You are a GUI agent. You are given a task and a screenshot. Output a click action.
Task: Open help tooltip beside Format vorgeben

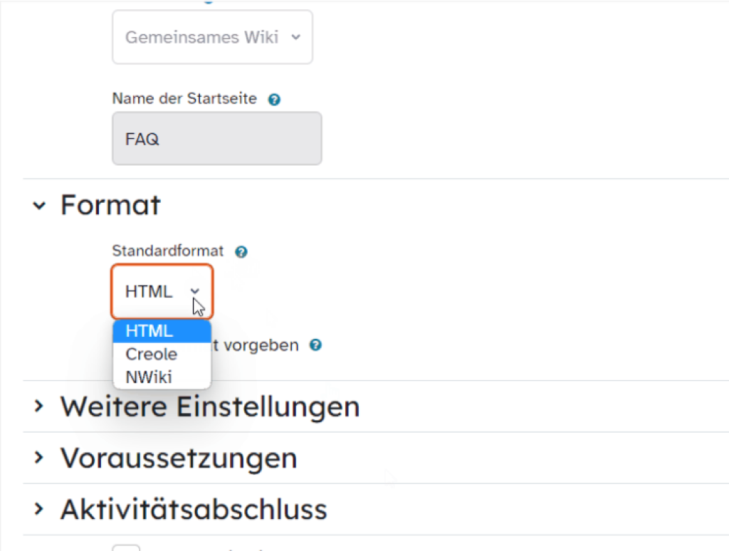[315, 345]
